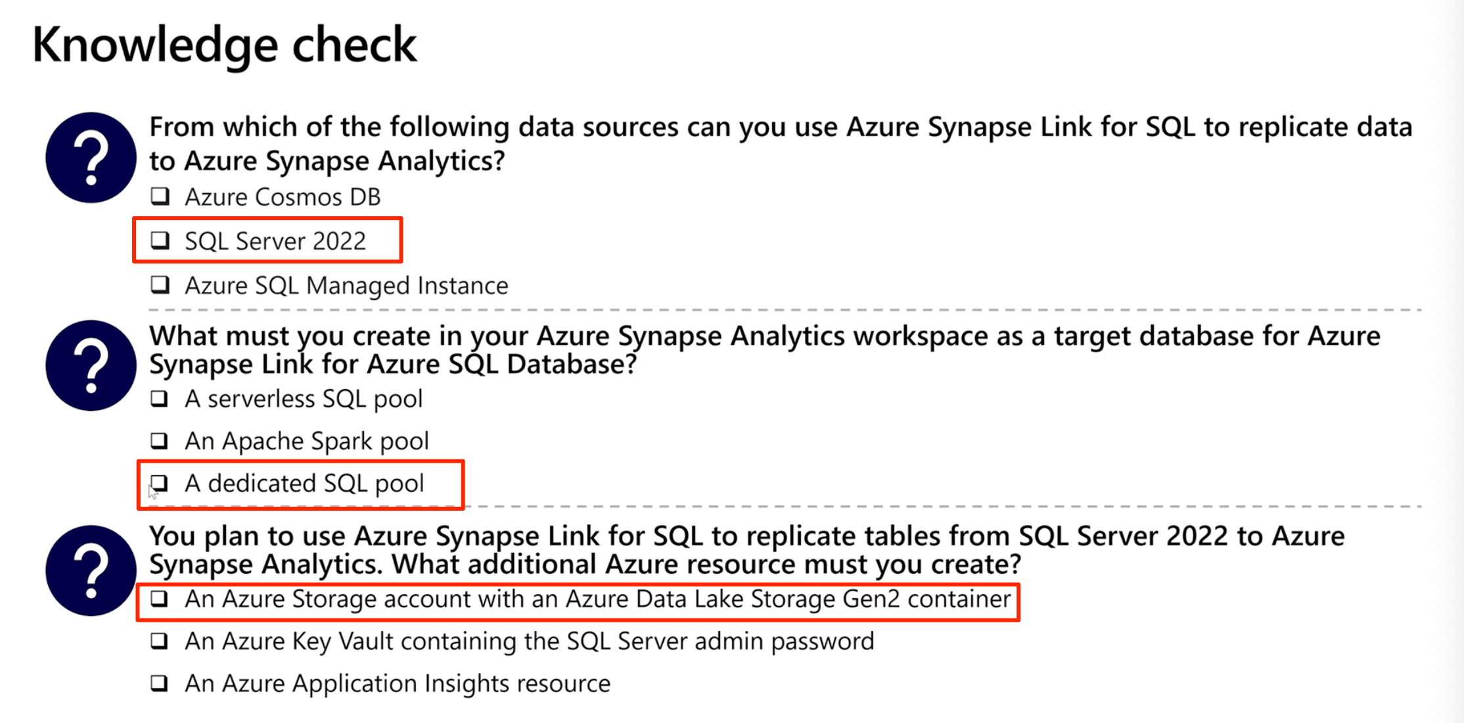This screenshot has width=1464, height=723.
Task: Click the question mark icon beside the SQL Server 2022 replication question
Action: coord(91,571)
